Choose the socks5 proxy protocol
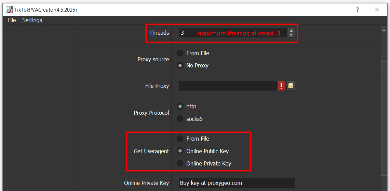This screenshot has height=191, width=390. pos(180,119)
